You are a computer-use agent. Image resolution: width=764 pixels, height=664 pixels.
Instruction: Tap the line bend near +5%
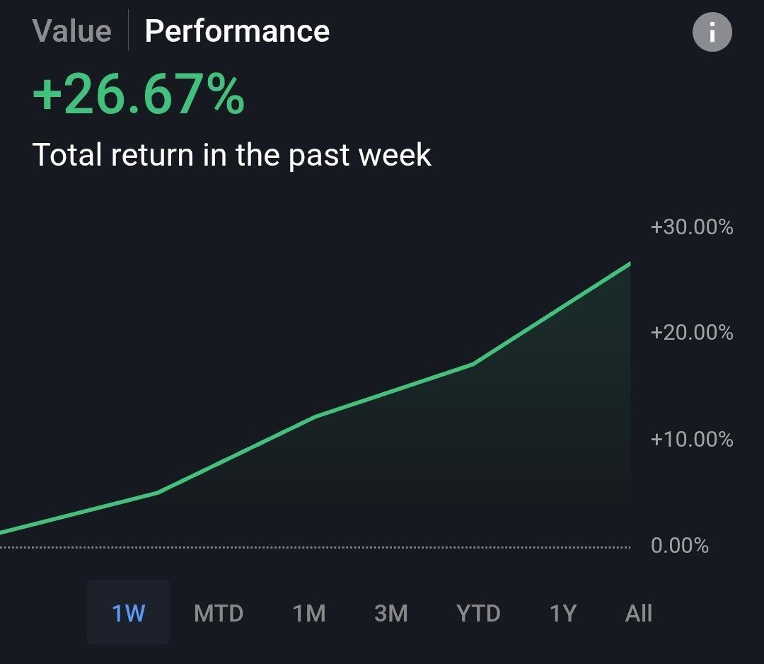coord(158,493)
